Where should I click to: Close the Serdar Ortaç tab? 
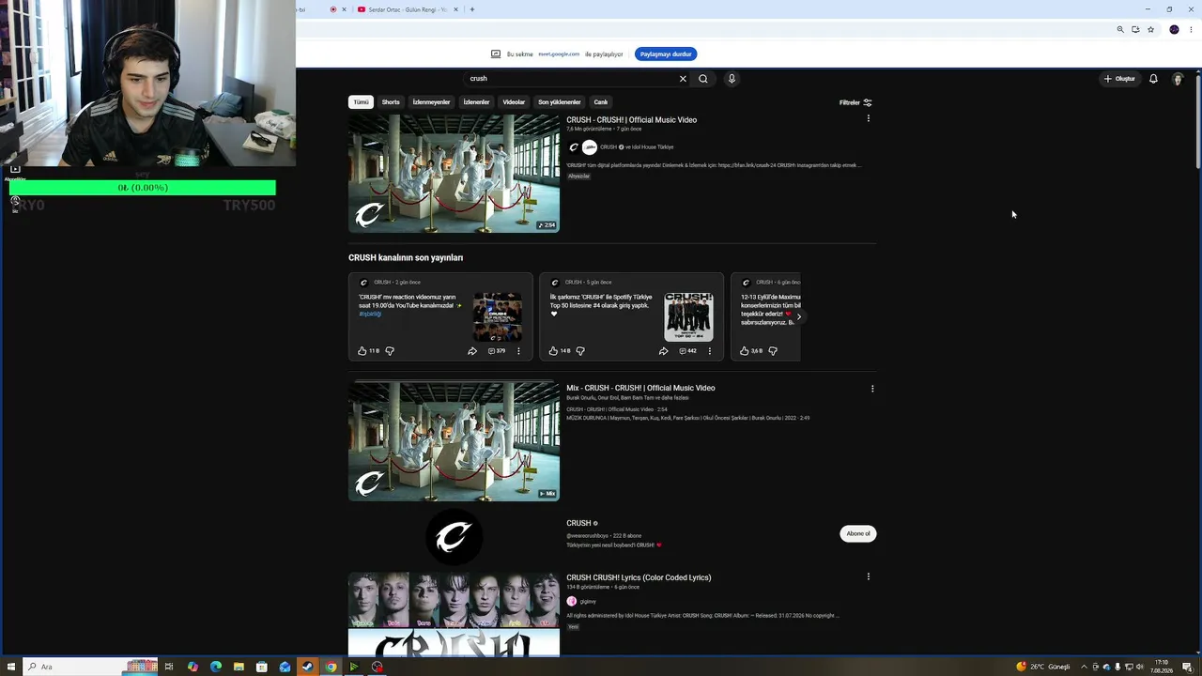(456, 9)
